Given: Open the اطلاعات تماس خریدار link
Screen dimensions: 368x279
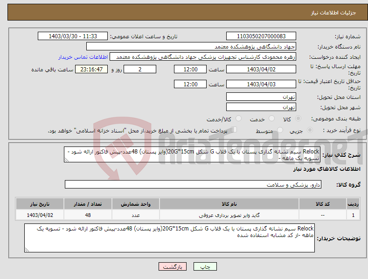Looking at the screenshot, I should coord(83,57).
